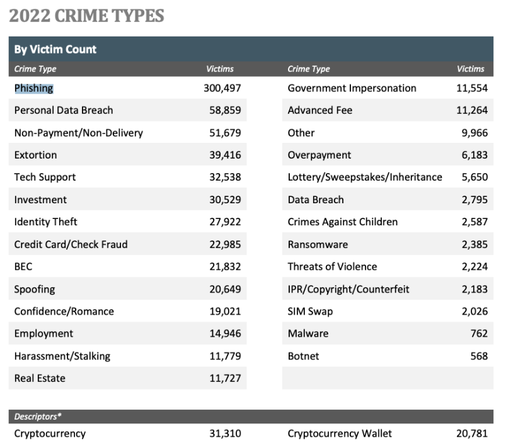Select the Cryptocurrency Wallet descriptor
This screenshot has width=506, height=448.
(340, 434)
